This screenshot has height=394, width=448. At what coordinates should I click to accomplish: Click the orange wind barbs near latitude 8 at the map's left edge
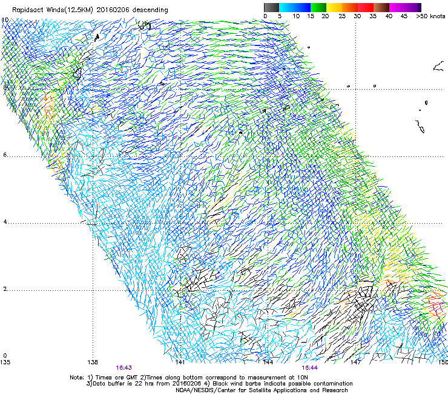point(49,108)
